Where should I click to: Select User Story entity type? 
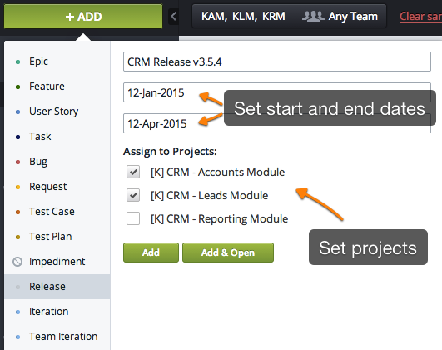tap(57, 112)
